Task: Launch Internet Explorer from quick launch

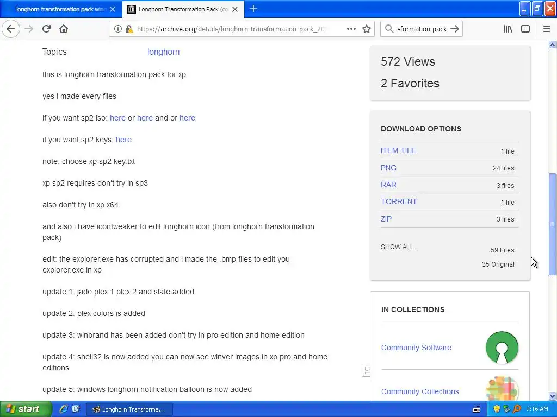Action: click(x=64, y=409)
